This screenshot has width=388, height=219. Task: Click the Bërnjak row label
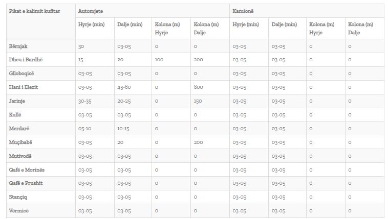click(x=18, y=46)
